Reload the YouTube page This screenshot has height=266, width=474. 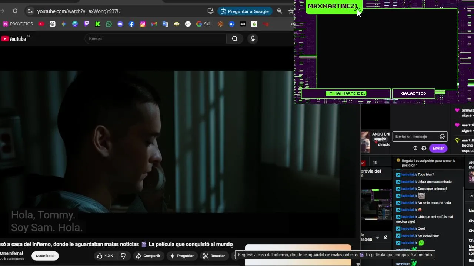coord(15,11)
